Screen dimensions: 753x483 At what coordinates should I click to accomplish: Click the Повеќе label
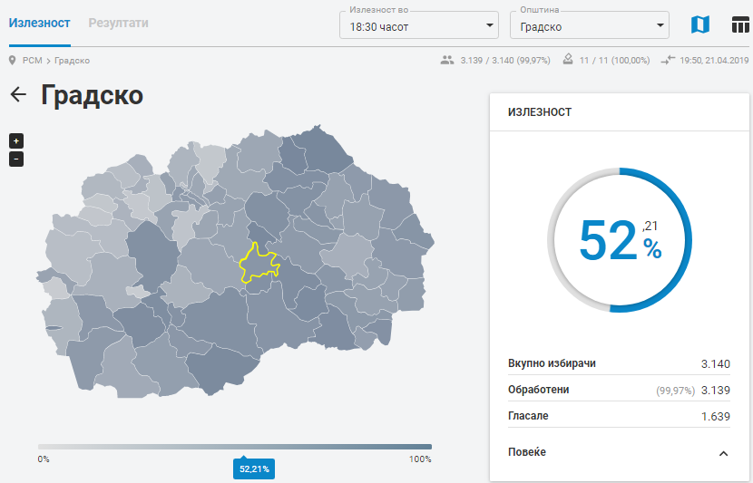[527, 452]
